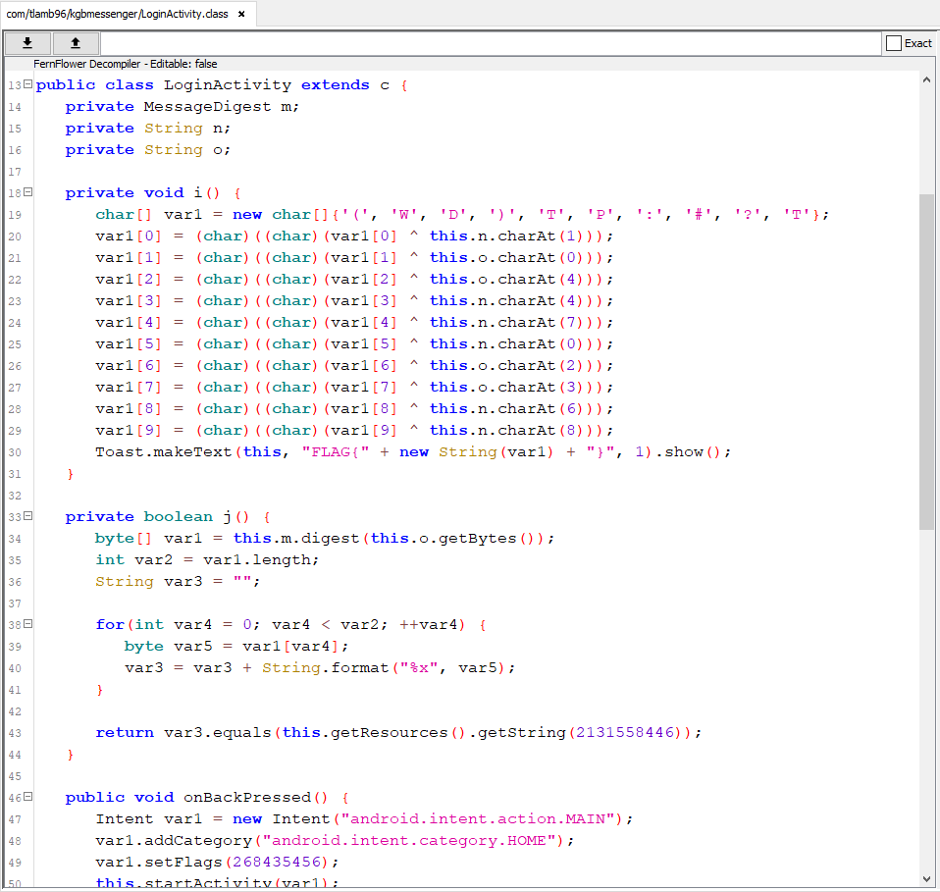Click the vertical scrollbar thumb
940x892 pixels.
927,361
